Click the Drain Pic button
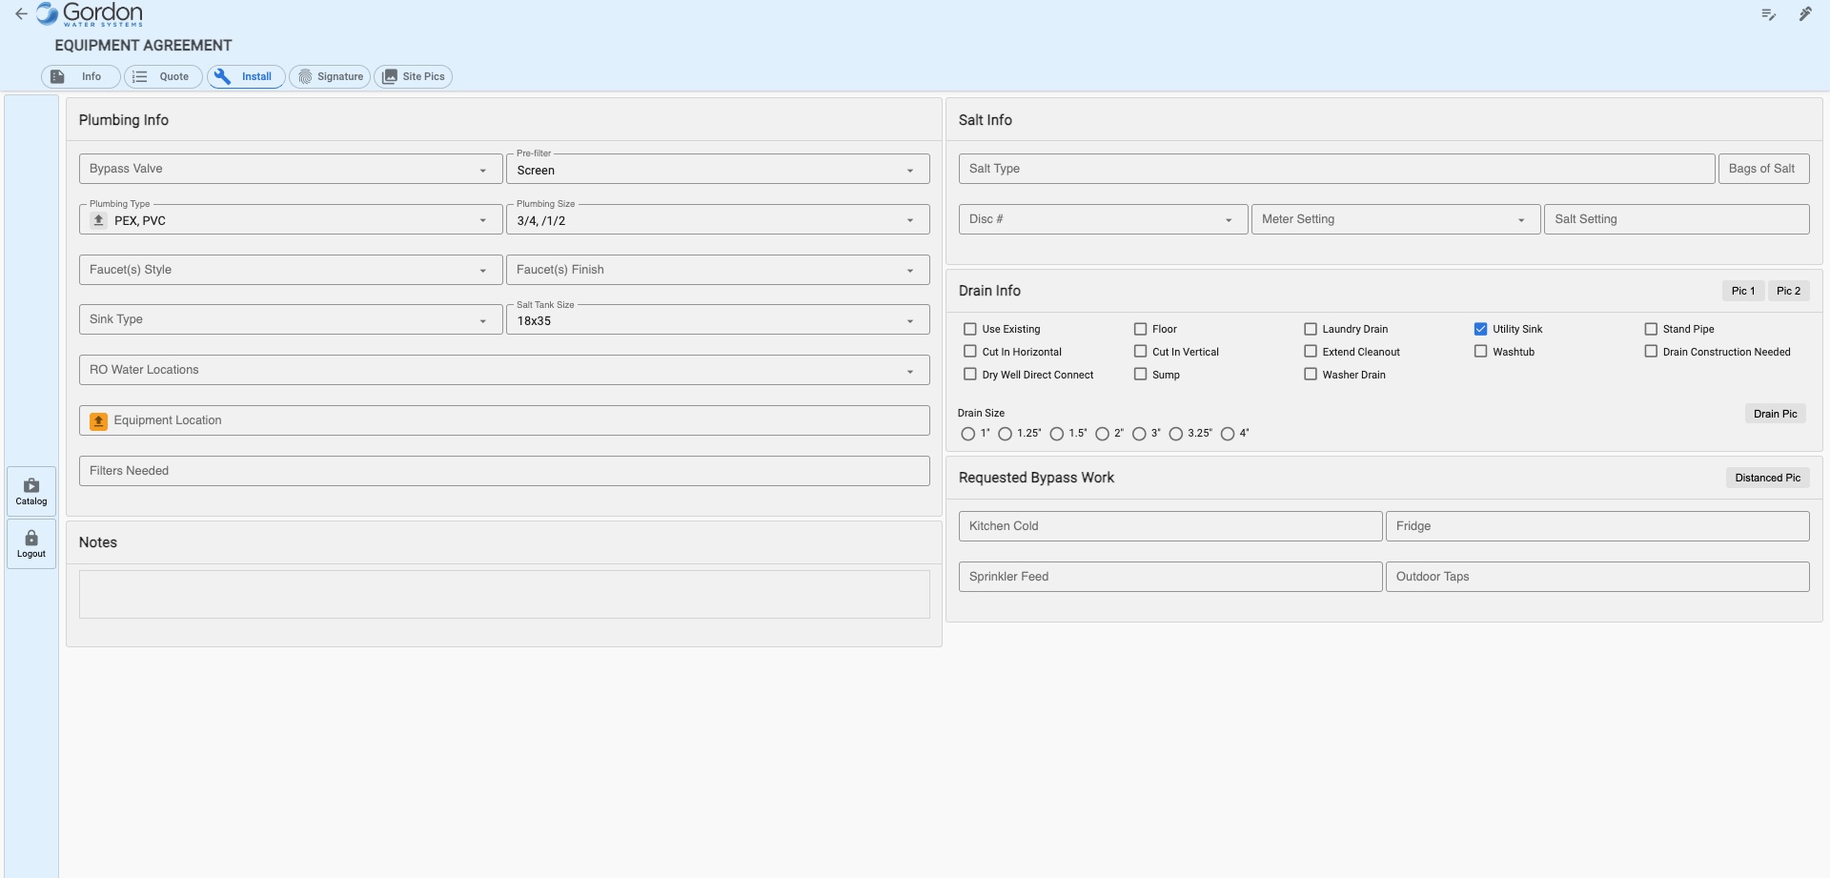This screenshot has height=878, width=1830. coord(1775,414)
